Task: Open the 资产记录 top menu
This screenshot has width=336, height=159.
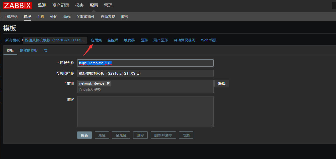Action: point(61,5)
